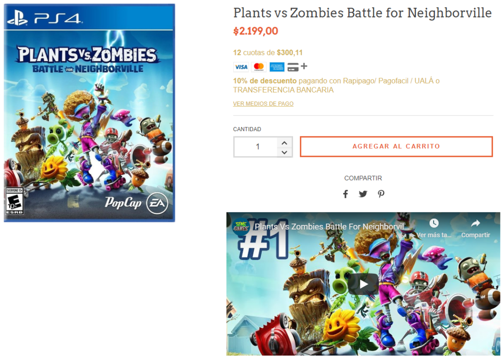The height and width of the screenshot is (357, 504).
Task: Play the Neighborville YouTube video
Action: tap(363, 284)
